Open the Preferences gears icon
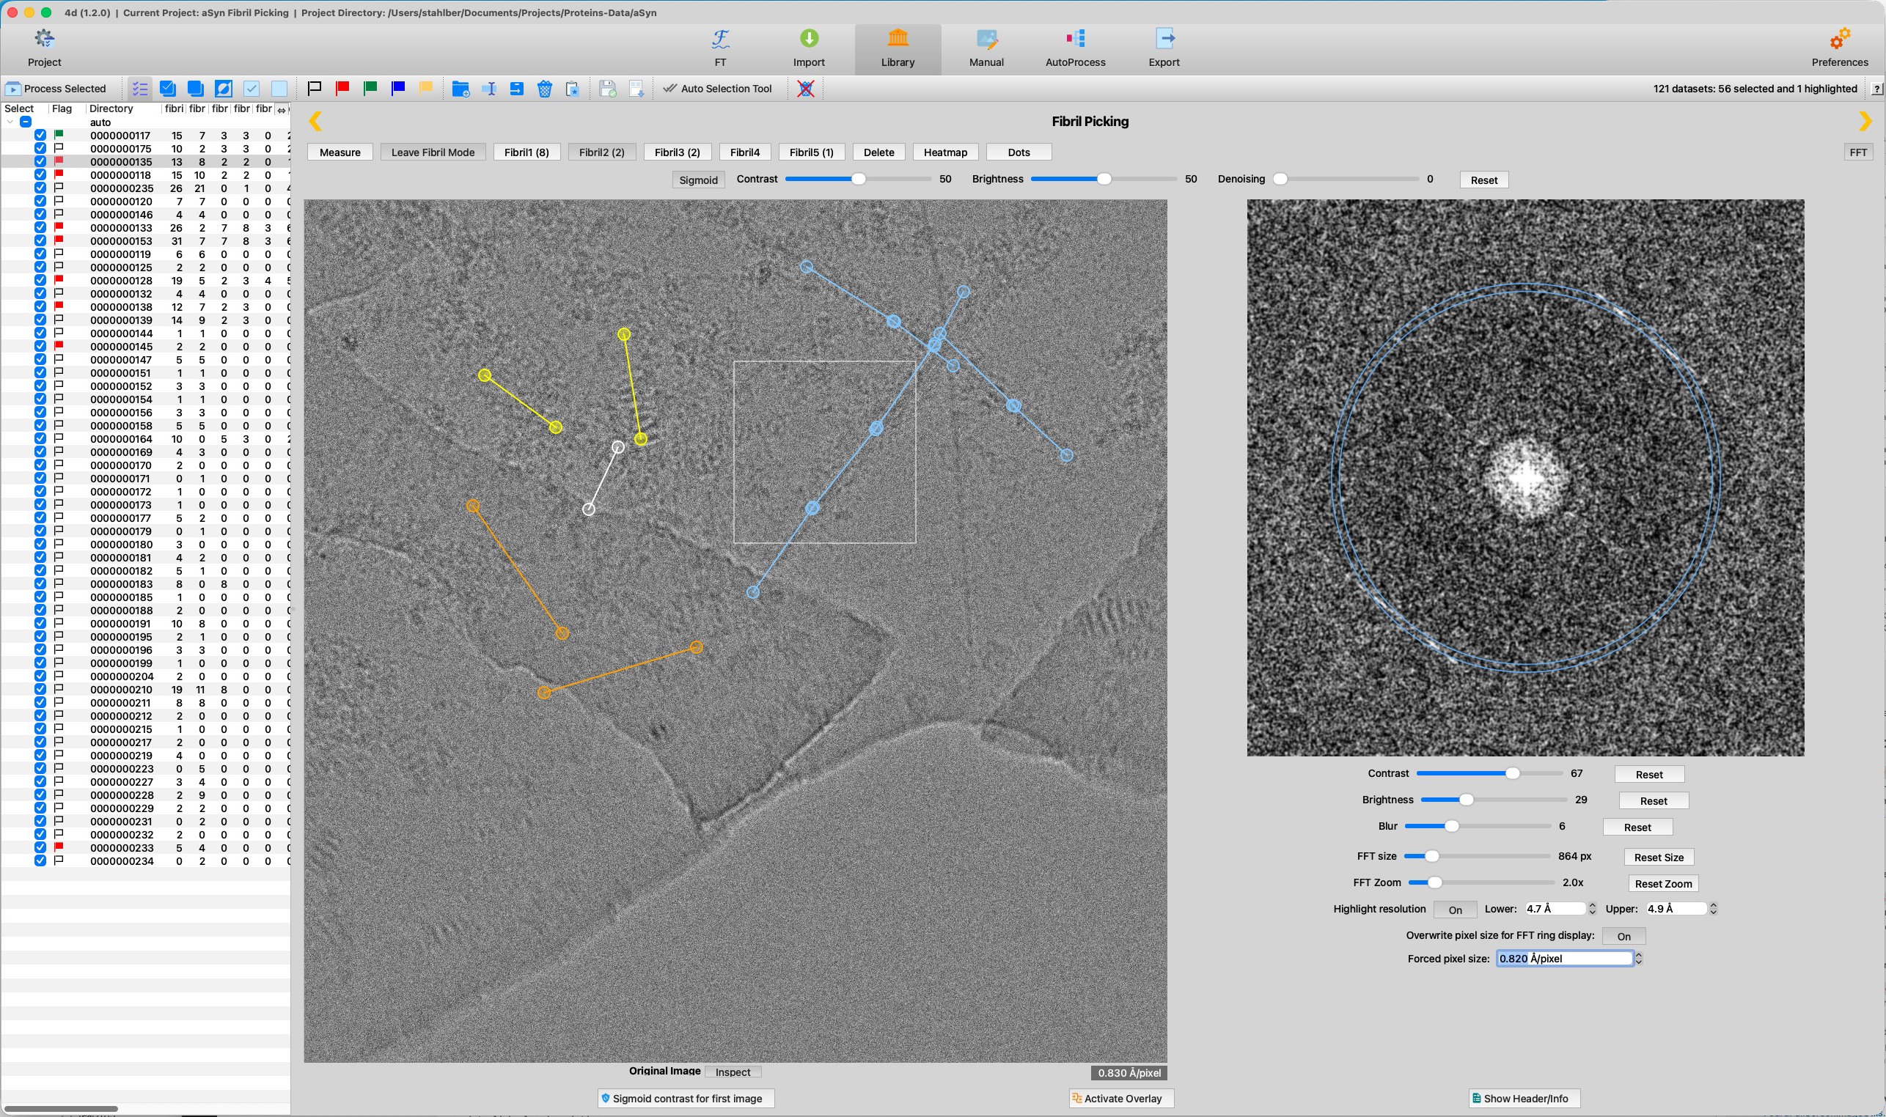The image size is (1886, 1117). click(x=1839, y=38)
